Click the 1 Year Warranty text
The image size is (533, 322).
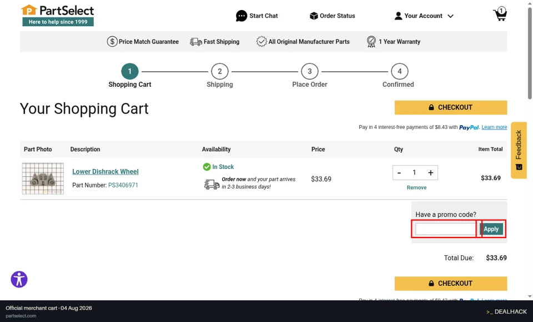click(x=399, y=42)
